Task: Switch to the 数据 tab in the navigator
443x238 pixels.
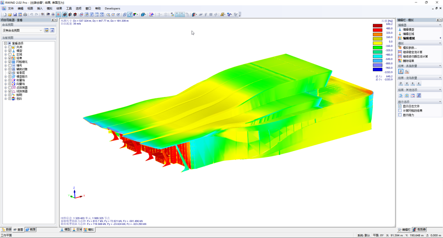Action: (x=7, y=229)
